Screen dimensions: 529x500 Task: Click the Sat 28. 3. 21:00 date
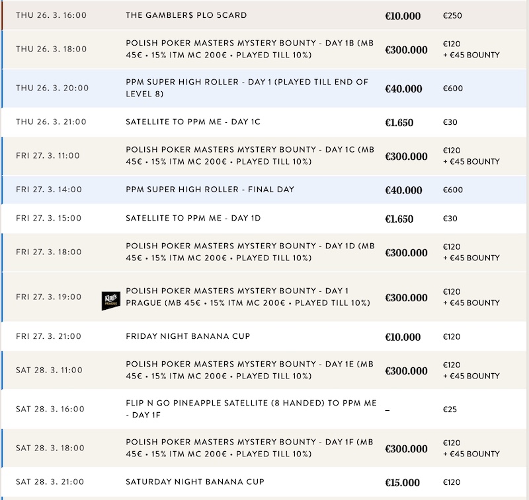[50, 482]
